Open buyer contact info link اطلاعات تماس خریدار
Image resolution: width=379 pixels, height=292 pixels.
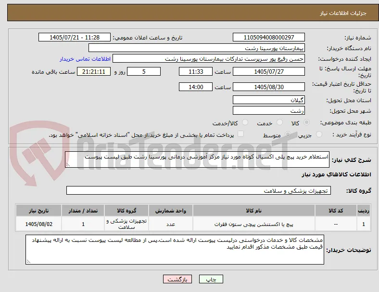(85, 59)
